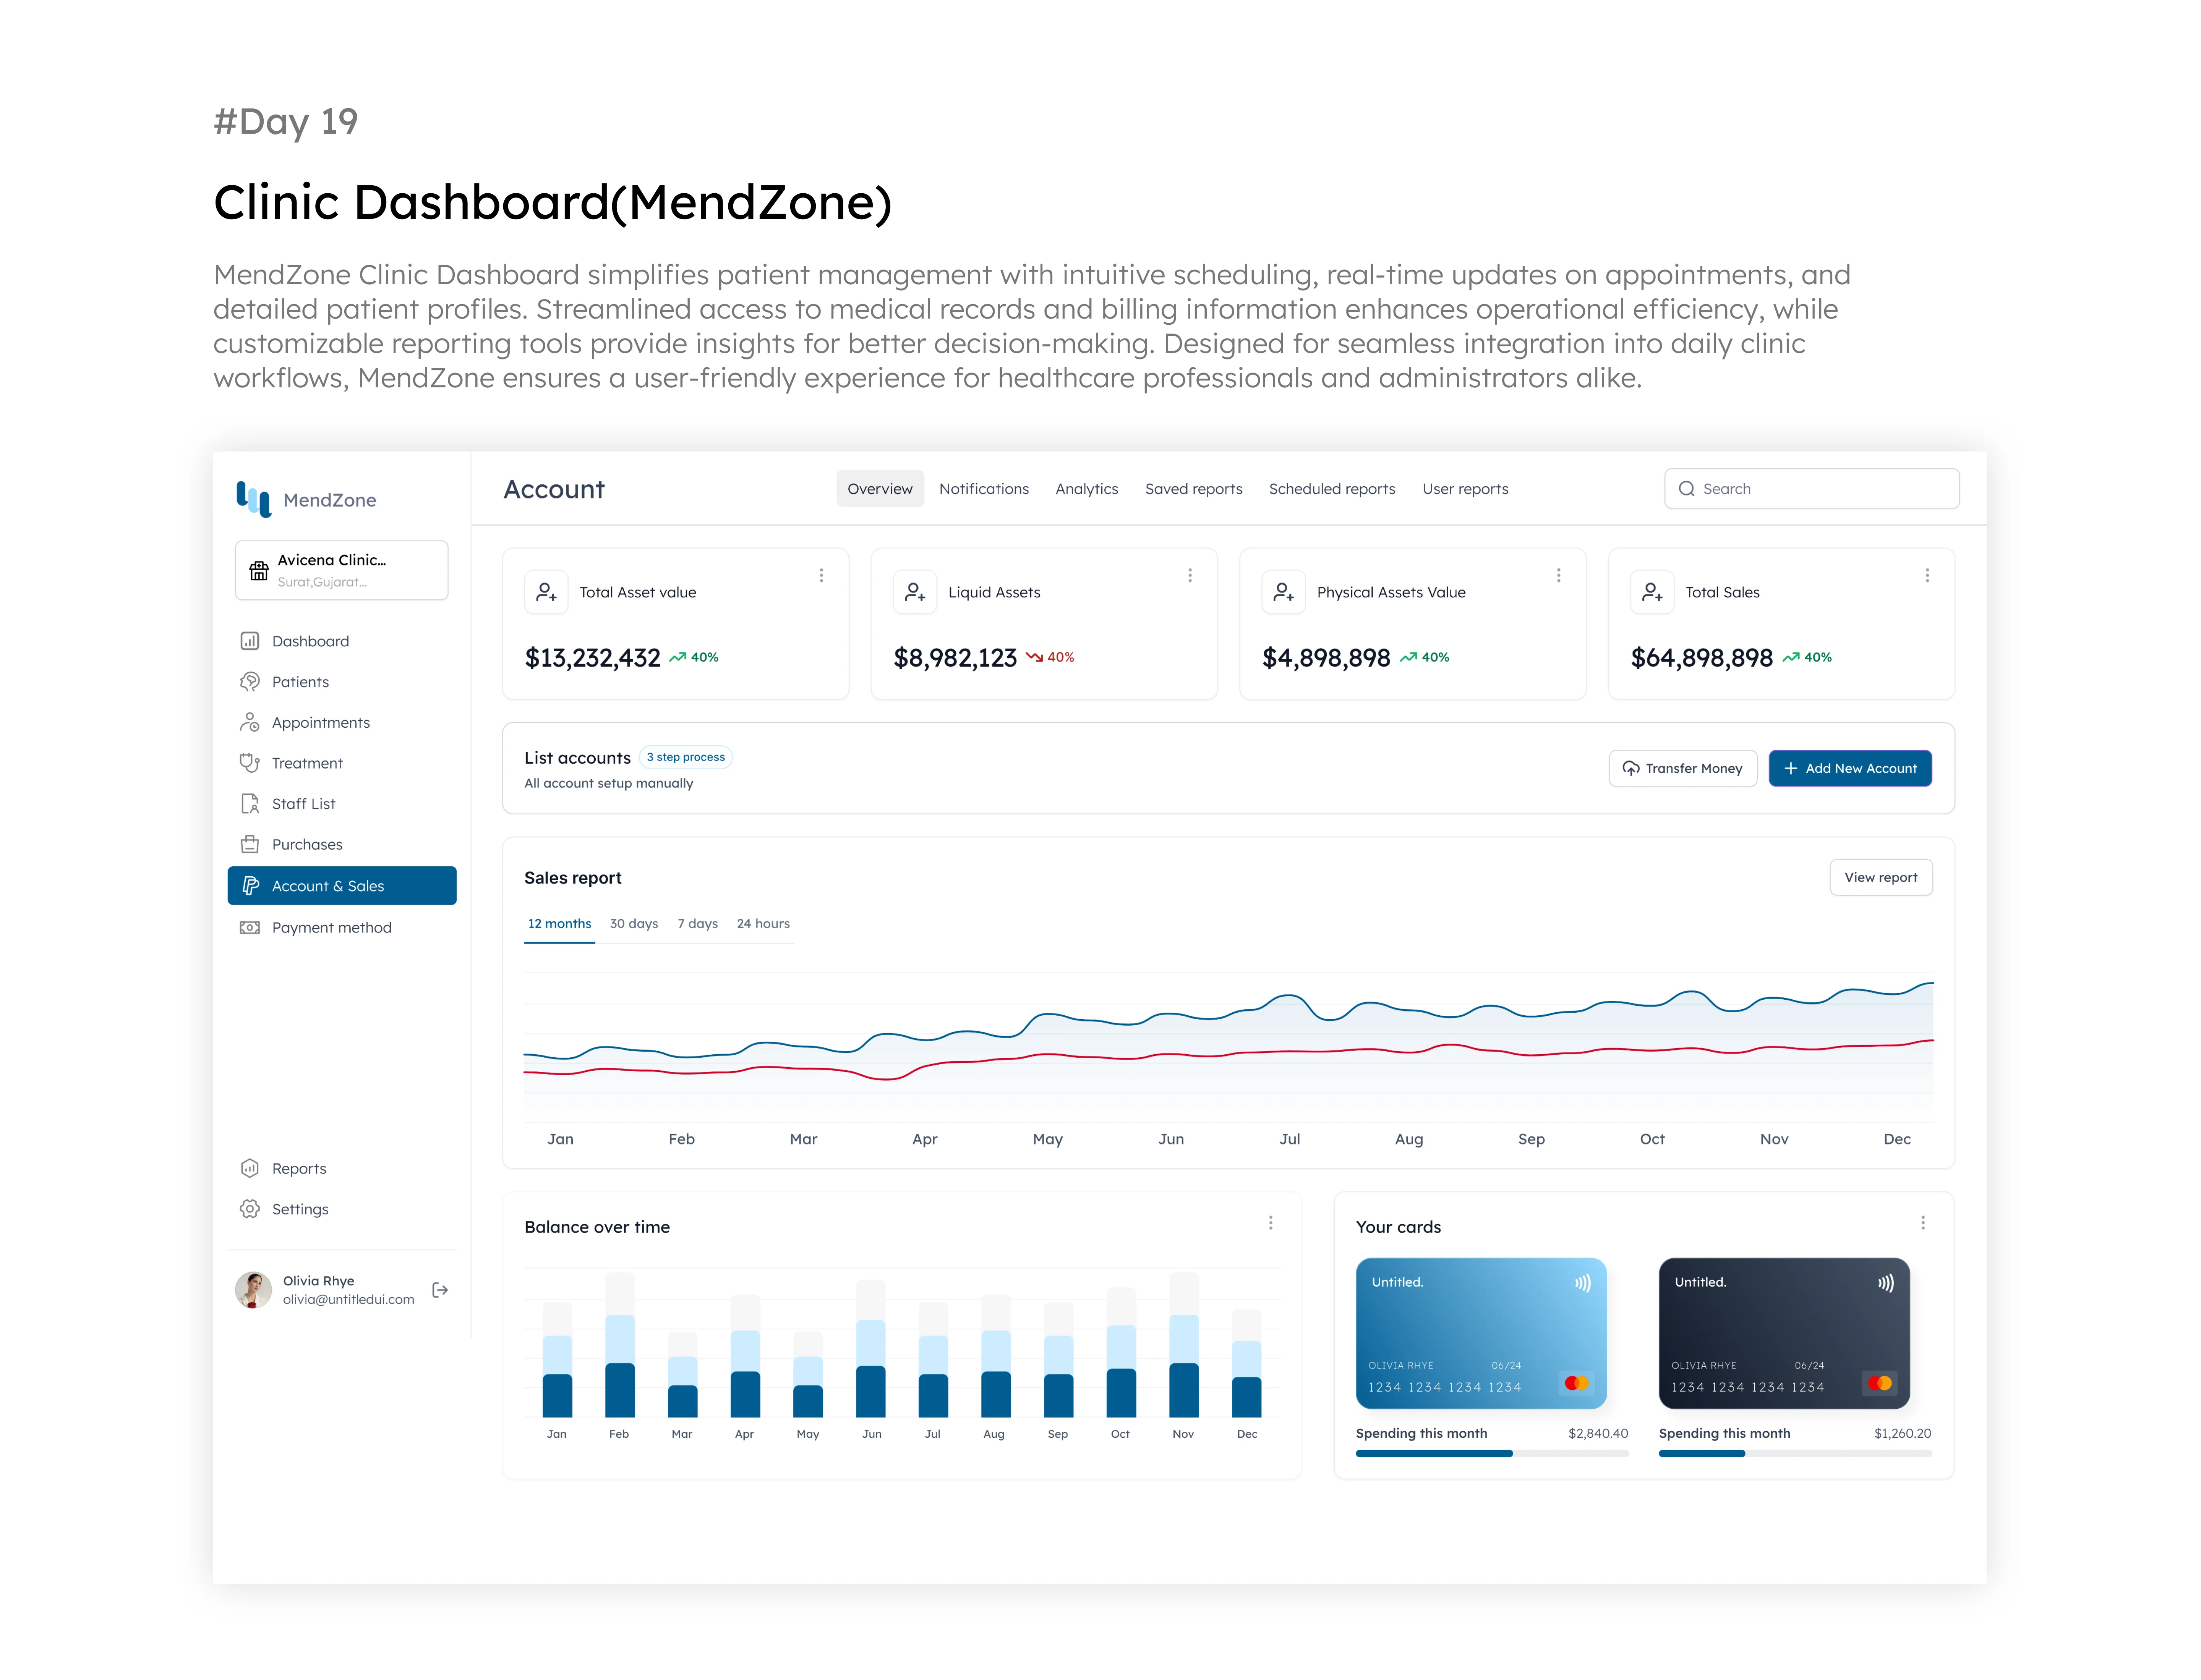Click the Total Sales user icon
Screen dimensions: 2201x1680
click(1652, 592)
